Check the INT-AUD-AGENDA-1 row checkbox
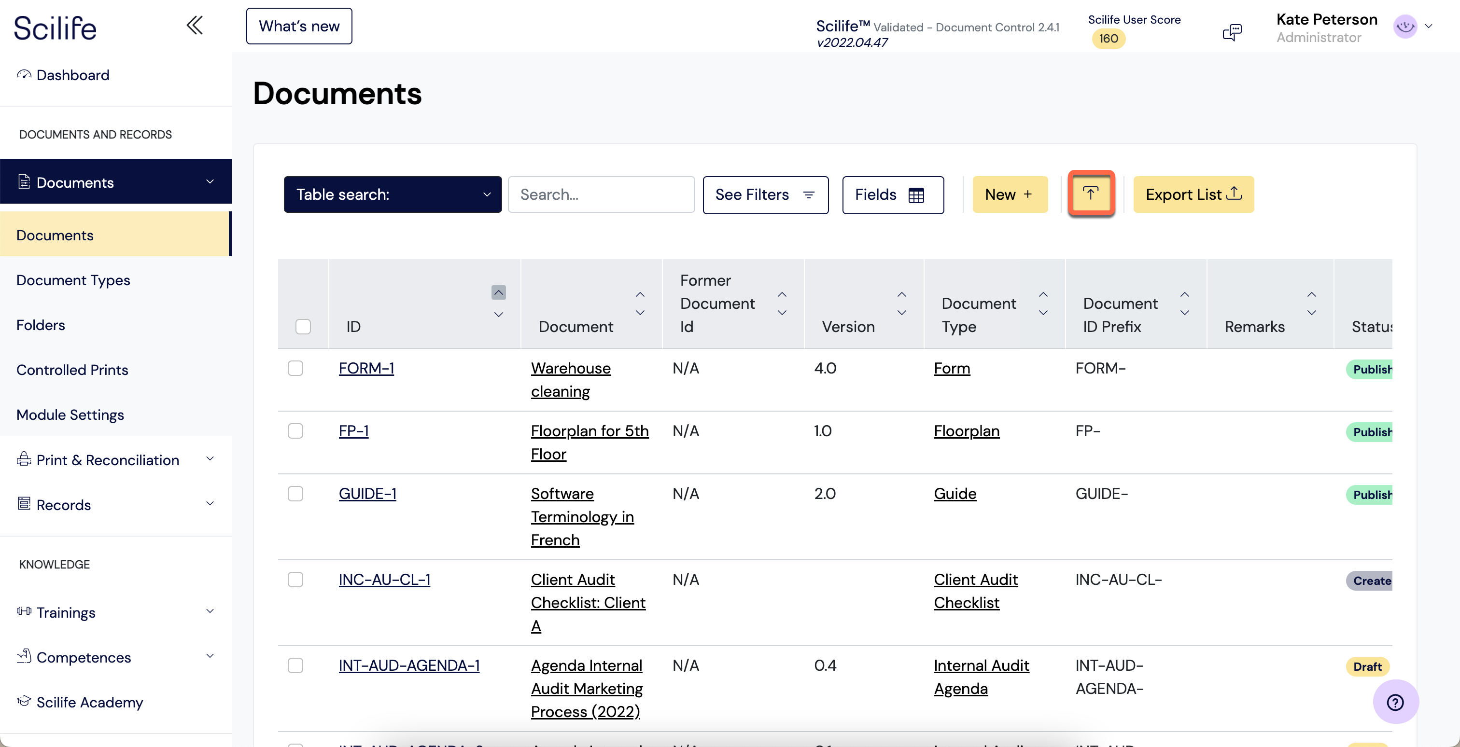Viewport: 1460px width, 747px height. [295, 665]
